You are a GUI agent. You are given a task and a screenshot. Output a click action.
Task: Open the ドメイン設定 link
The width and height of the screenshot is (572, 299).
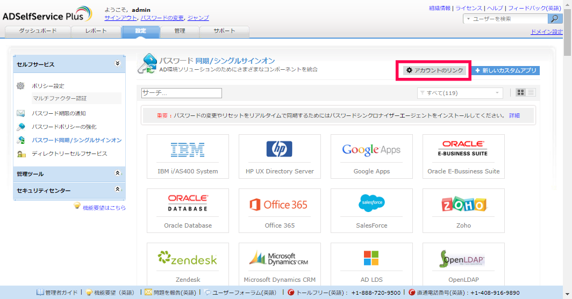coord(546,32)
